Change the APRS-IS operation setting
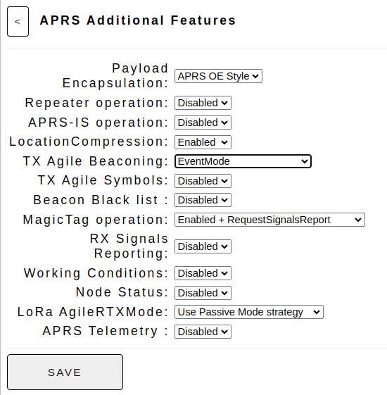The image size is (387, 395). (x=203, y=123)
